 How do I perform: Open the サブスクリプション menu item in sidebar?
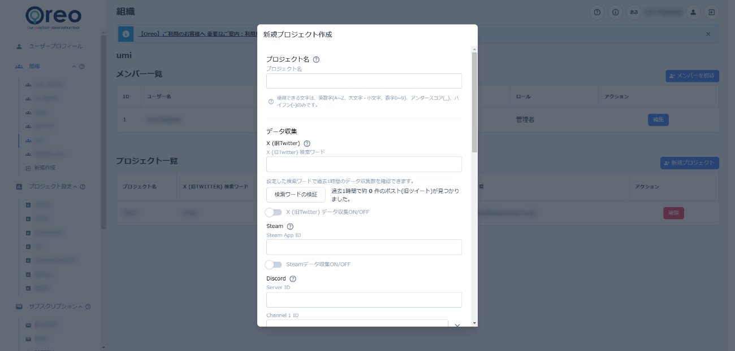click(x=53, y=307)
